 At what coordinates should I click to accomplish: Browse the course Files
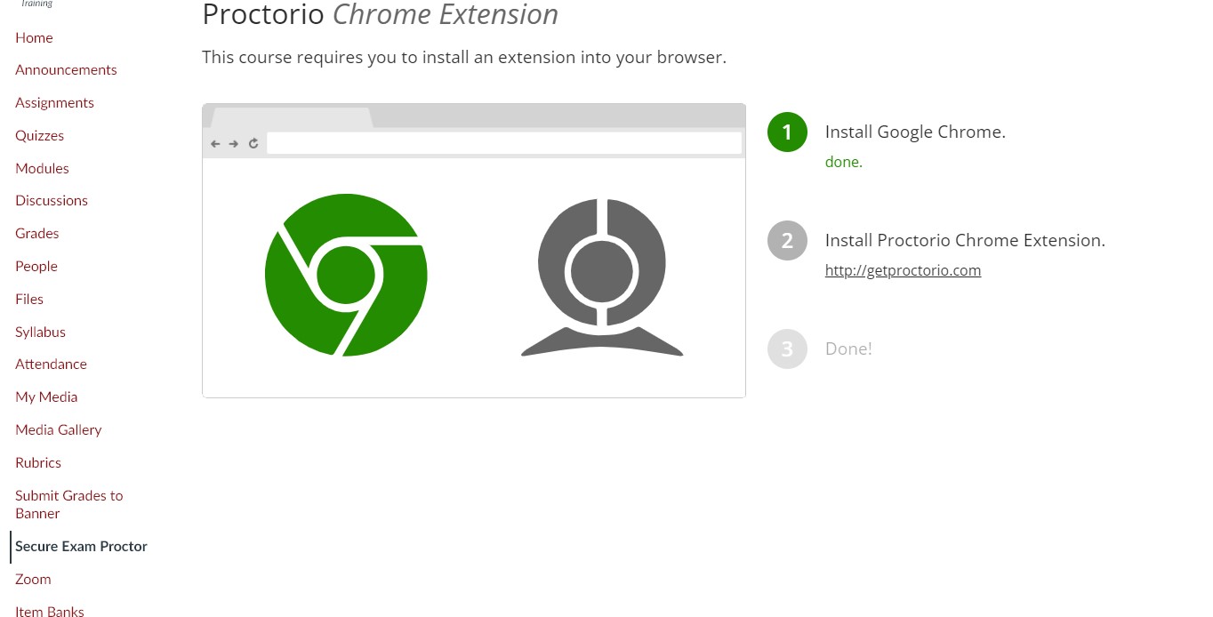coord(28,299)
